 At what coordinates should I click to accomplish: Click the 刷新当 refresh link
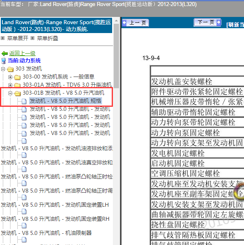[x=235, y=25]
